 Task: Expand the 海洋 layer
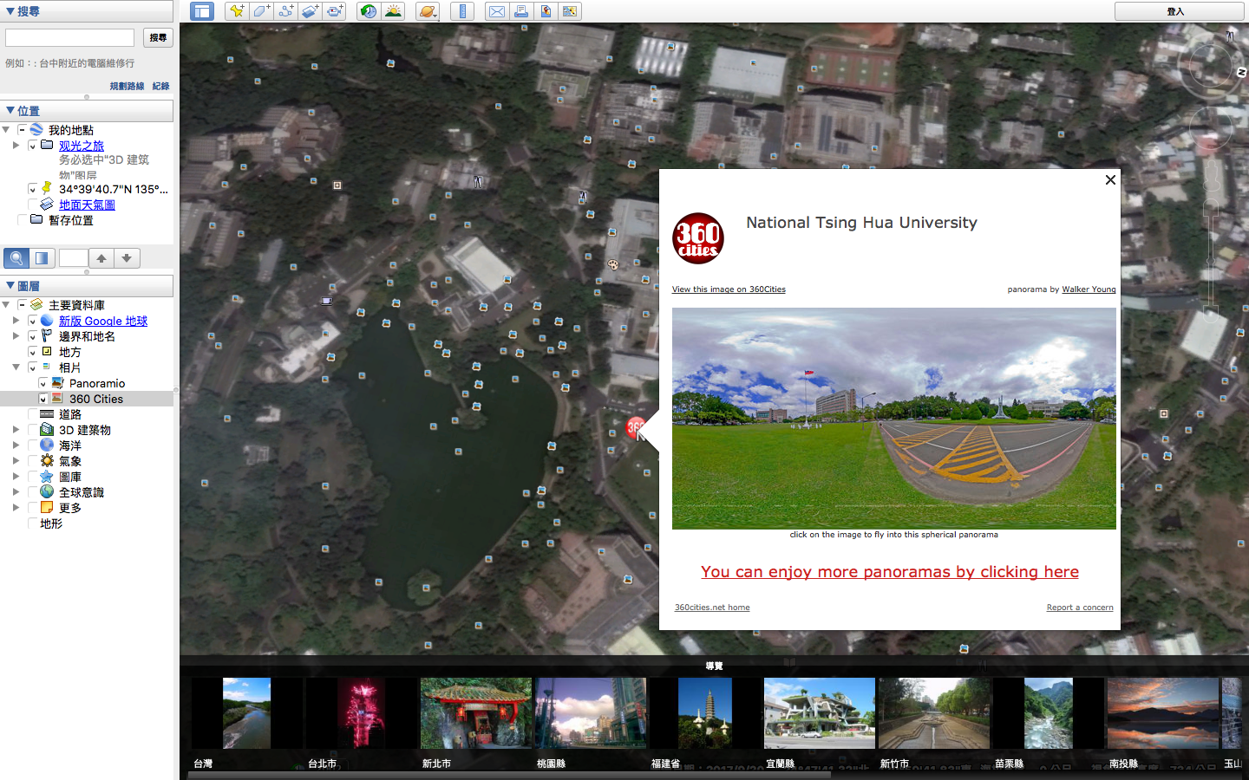click(16, 445)
